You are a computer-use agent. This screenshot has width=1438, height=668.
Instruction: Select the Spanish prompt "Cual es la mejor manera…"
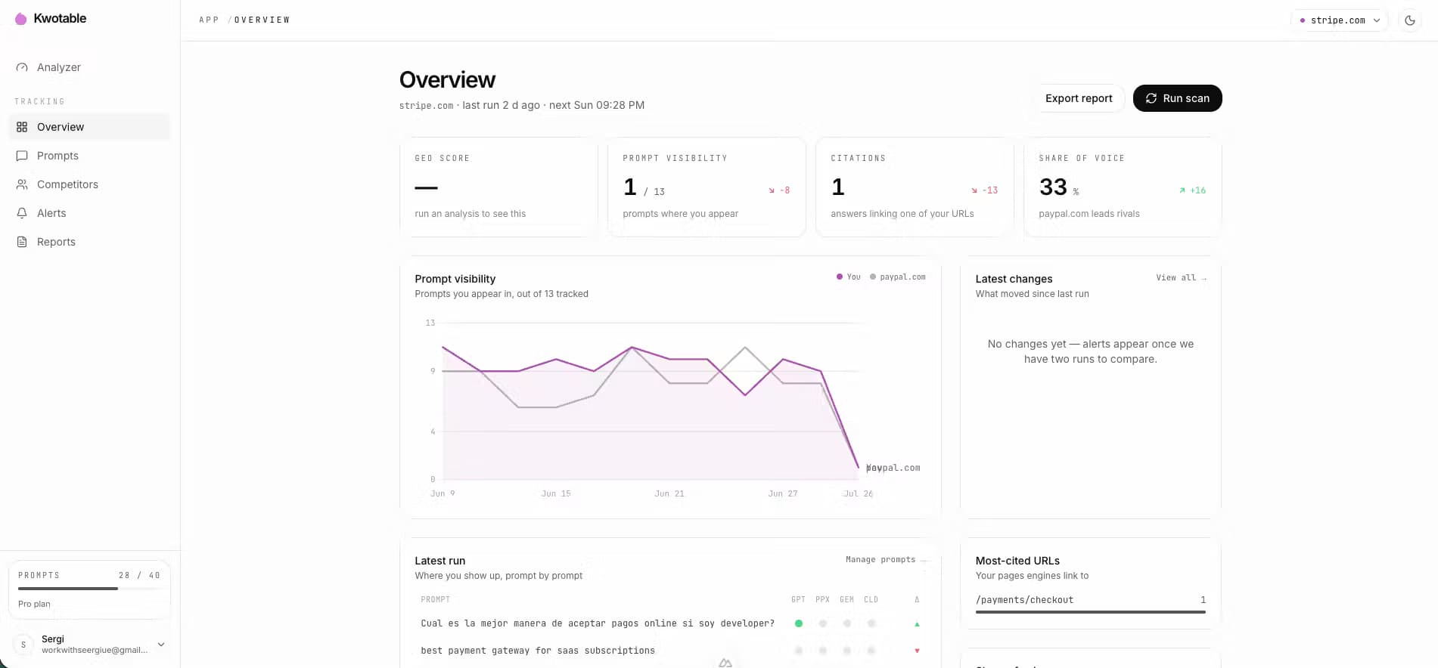tap(598, 623)
